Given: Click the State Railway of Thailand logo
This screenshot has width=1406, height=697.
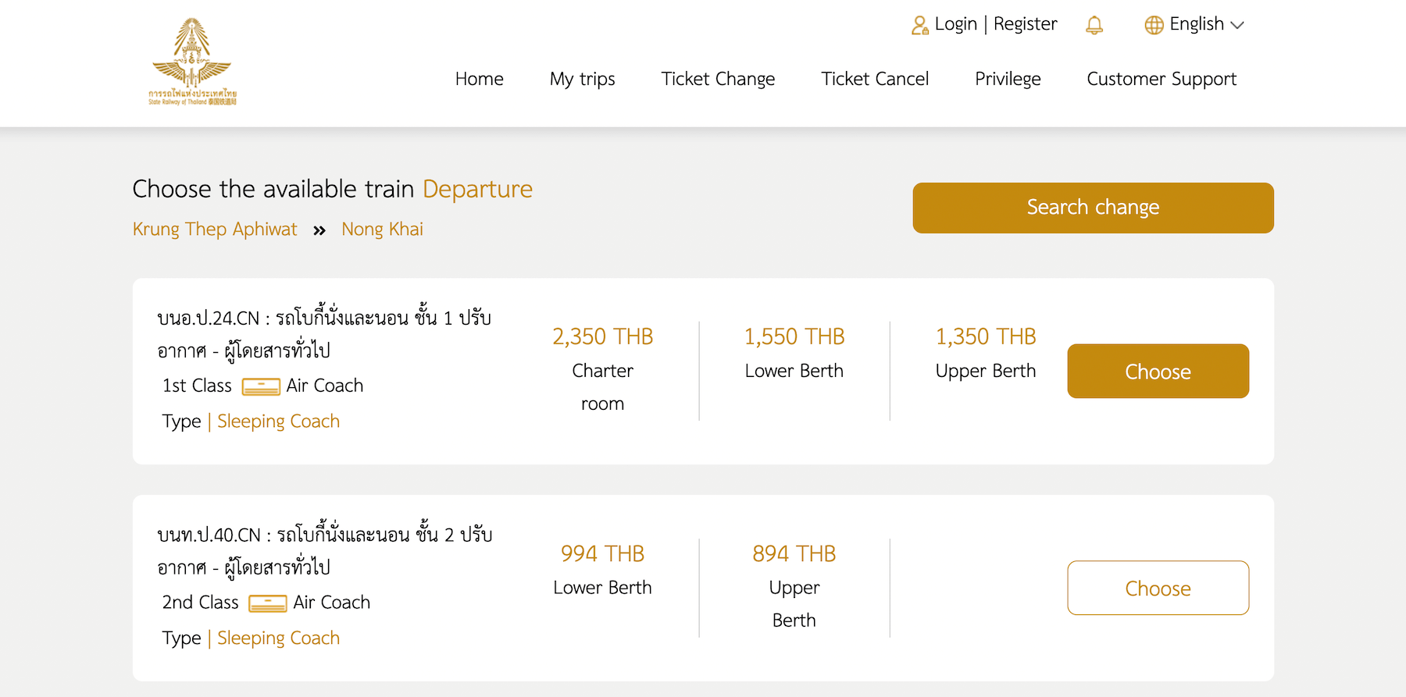Looking at the screenshot, I should (x=192, y=62).
